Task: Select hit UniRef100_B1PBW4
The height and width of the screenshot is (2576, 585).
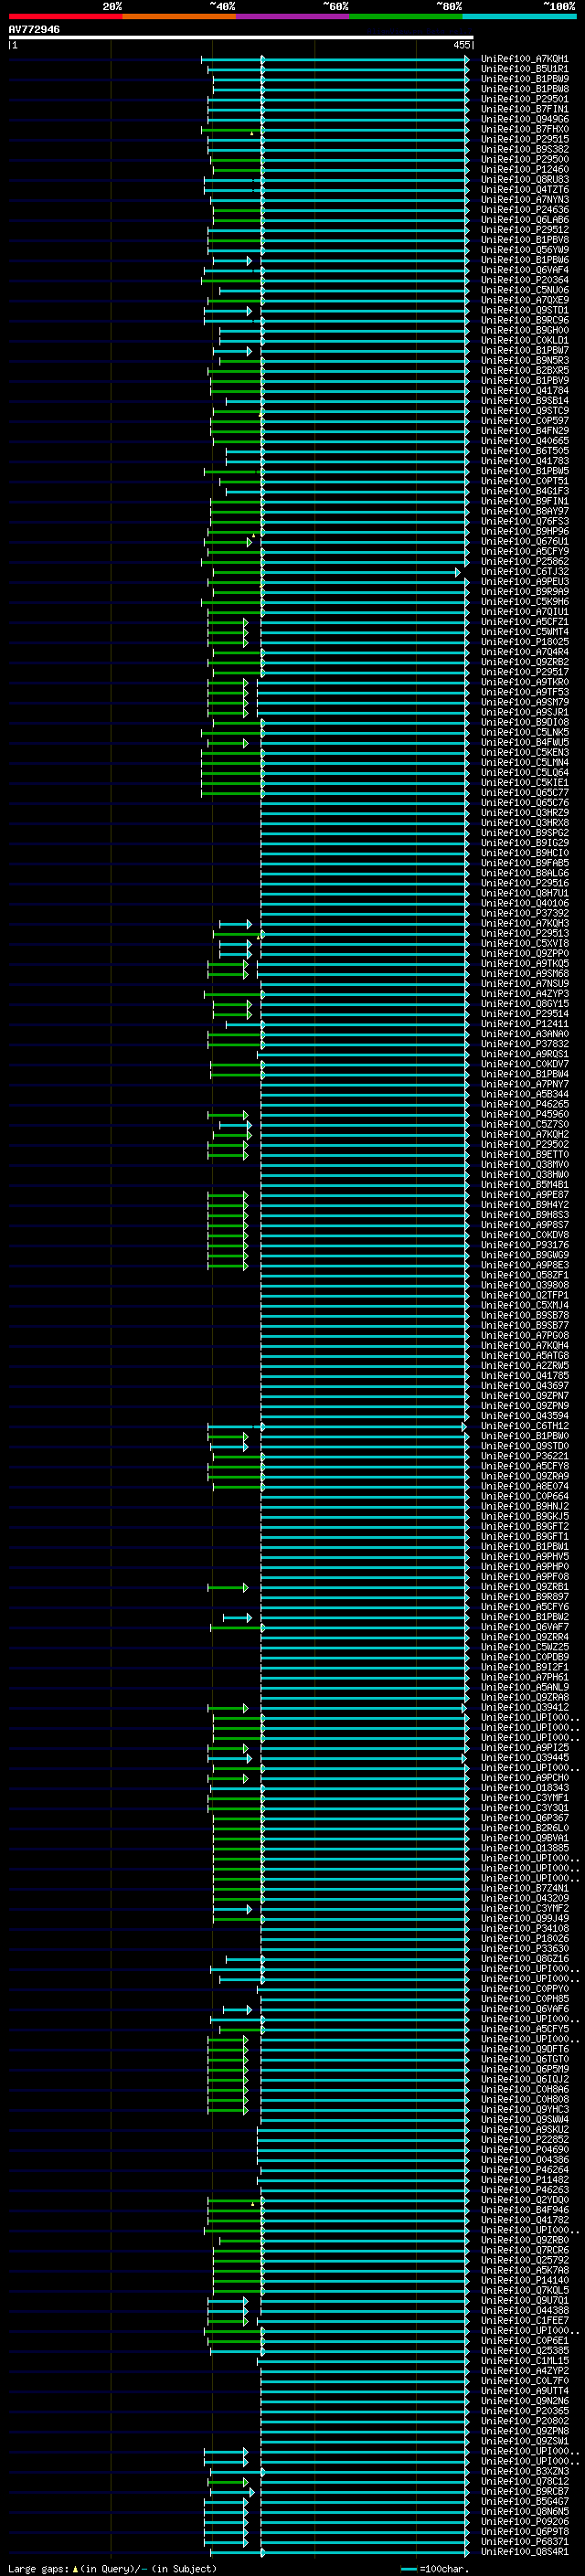Action: click(x=524, y=1074)
